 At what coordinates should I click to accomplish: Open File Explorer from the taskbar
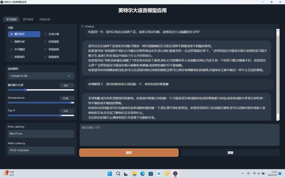[x=134, y=174]
